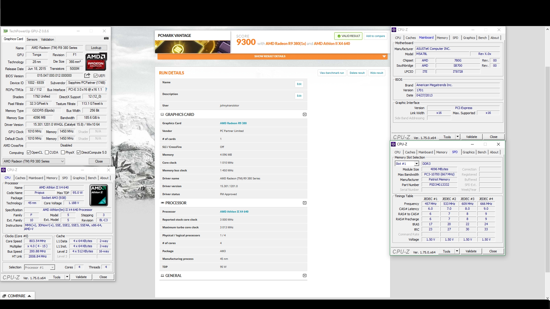
Task: Click Delete result button
Action: (x=357, y=73)
